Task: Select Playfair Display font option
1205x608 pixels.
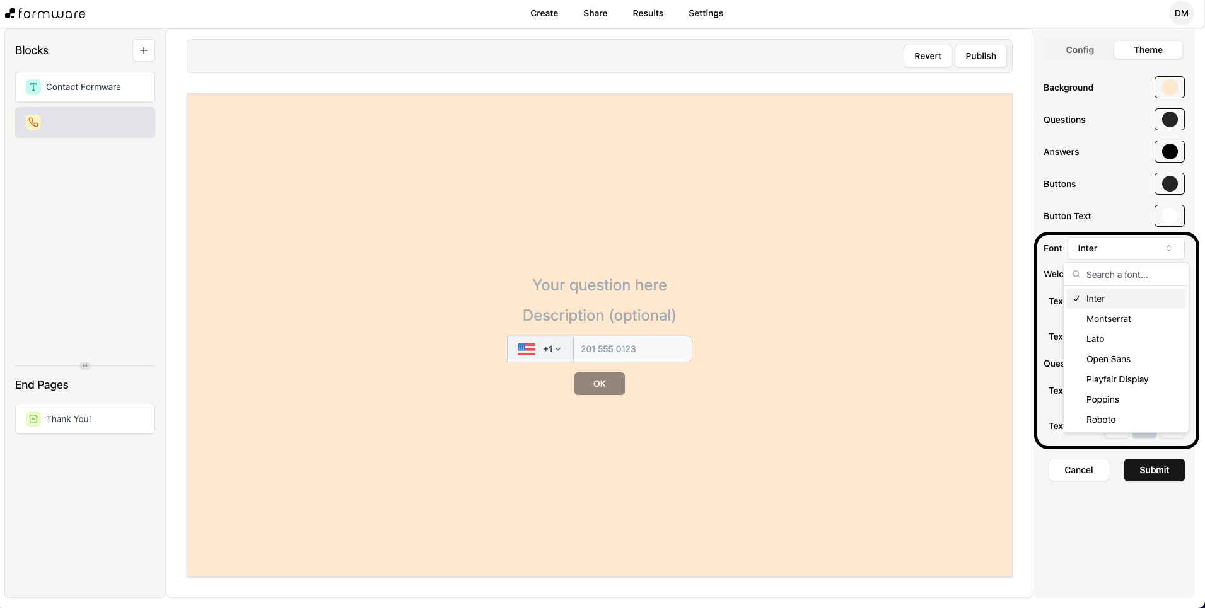Action: [x=1126, y=379]
